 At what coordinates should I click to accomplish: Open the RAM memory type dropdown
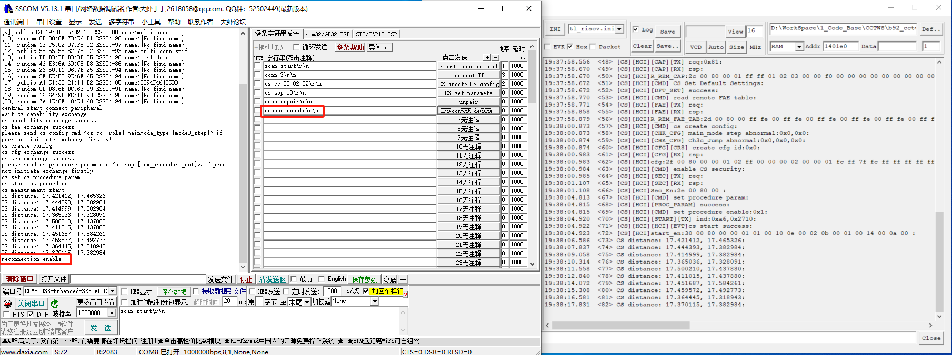click(x=799, y=47)
